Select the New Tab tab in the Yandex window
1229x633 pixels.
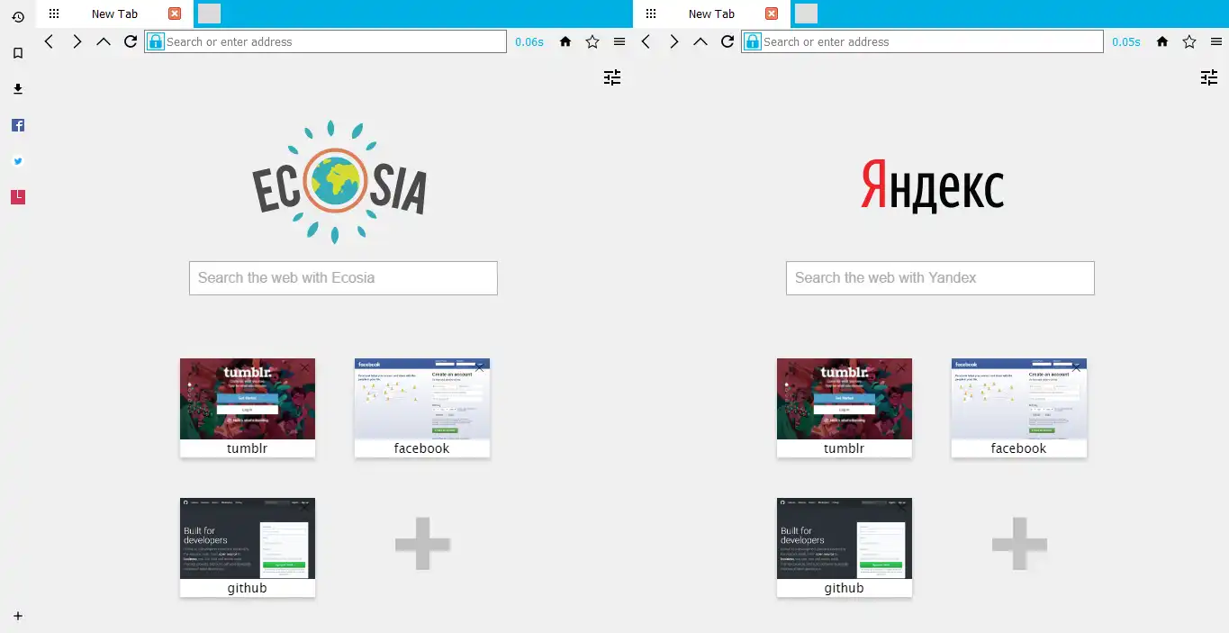[x=711, y=14]
